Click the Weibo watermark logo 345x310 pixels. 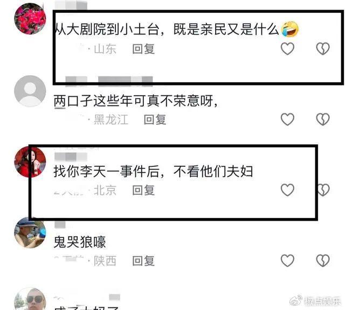point(296,300)
